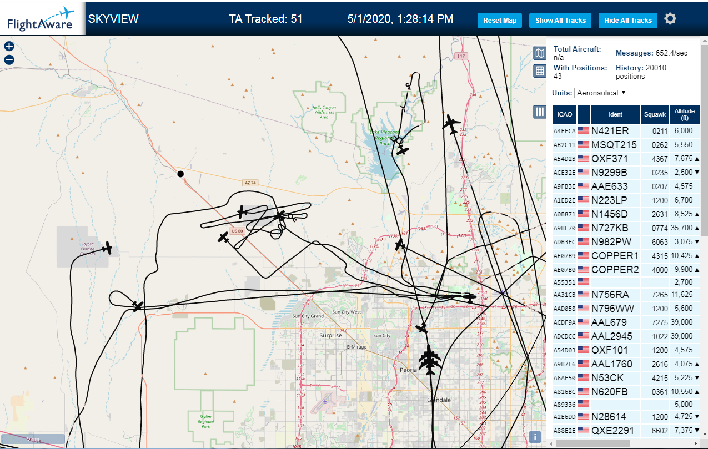Click the map info icon
This screenshot has height=449, width=708.
[535, 437]
